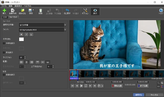164x97 pixels.
Task: Click 適用する (apply) button
Action: pos(138,95)
